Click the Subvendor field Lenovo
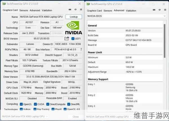The image size is (169, 121). [x=30, y=44]
